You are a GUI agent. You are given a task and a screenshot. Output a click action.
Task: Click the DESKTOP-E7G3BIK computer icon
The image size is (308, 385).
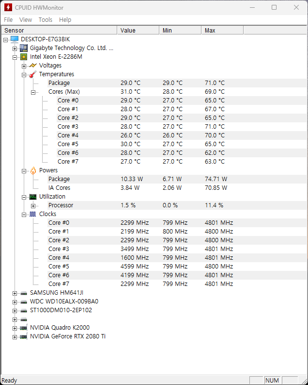[x=15, y=39]
